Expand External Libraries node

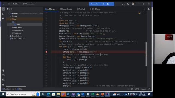[x=8, y=36]
